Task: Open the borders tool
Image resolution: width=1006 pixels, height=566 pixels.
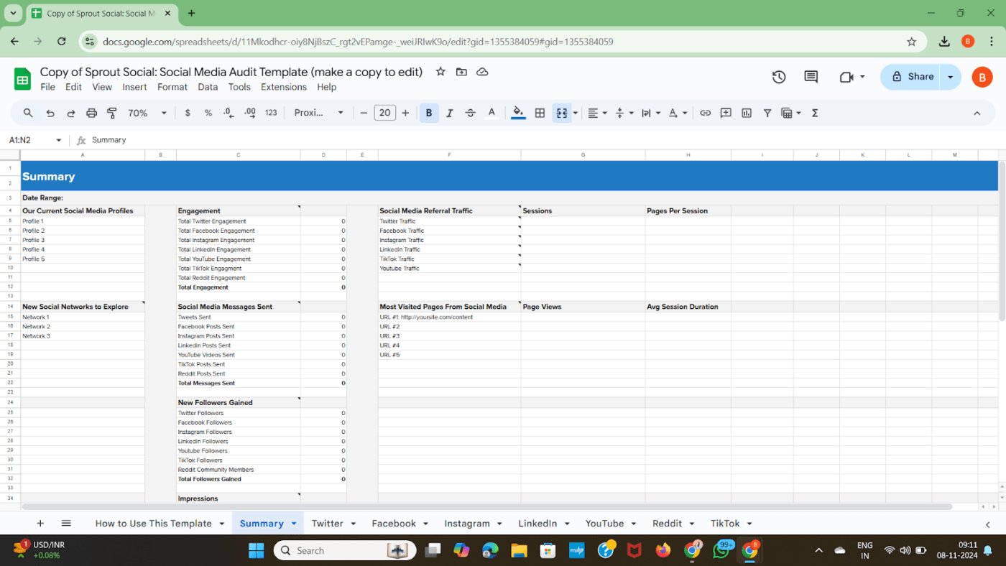Action: pyautogui.click(x=540, y=113)
